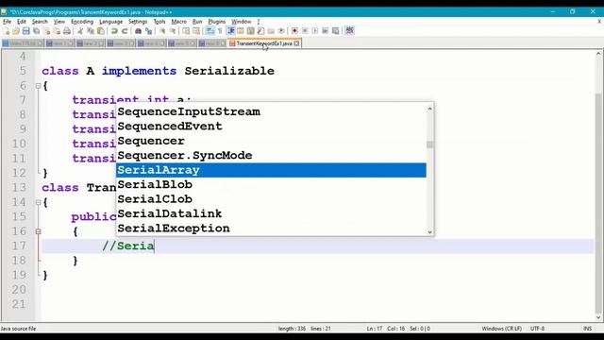Collapse the fold marker at line 14
Screen dimensions: 604x340
click(x=38, y=202)
